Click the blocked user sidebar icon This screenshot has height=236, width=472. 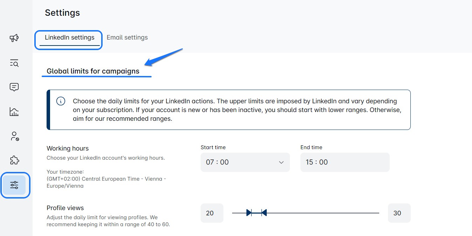[14, 136]
